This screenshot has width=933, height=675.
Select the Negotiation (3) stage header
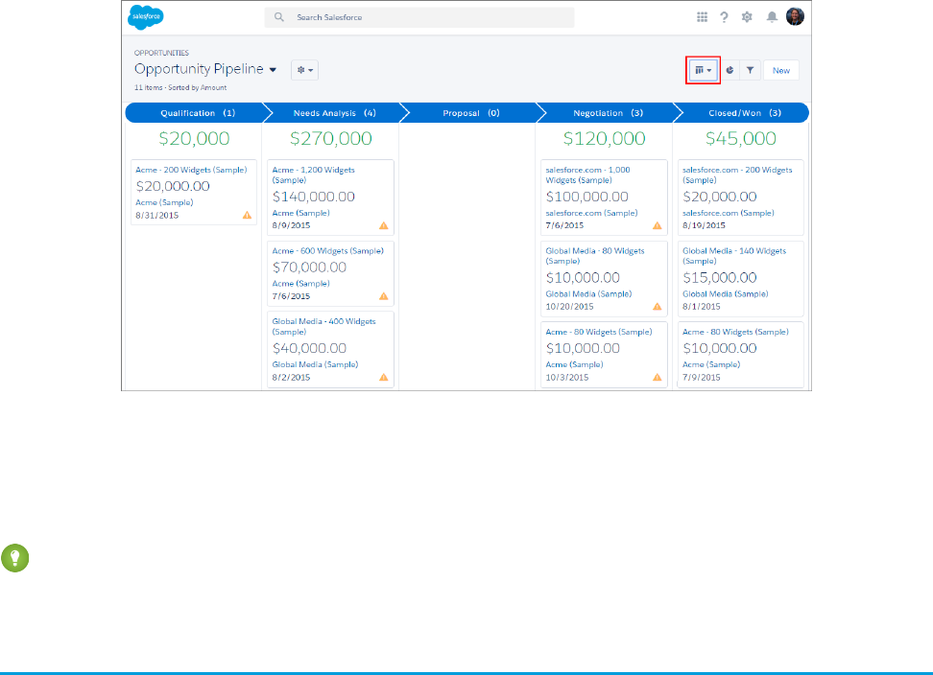coord(608,113)
